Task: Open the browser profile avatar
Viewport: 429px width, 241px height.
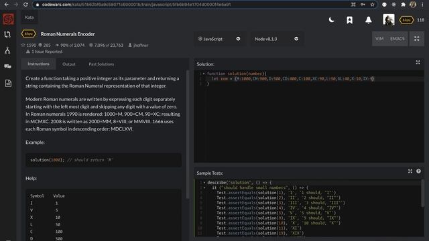Action: point(413,5)
